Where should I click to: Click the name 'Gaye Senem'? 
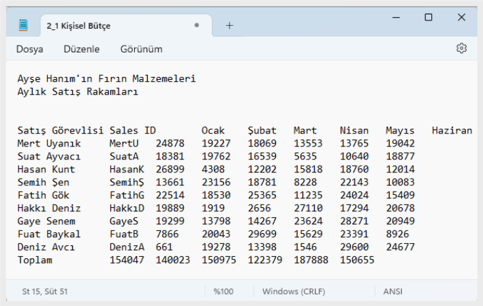coord(46,221)
